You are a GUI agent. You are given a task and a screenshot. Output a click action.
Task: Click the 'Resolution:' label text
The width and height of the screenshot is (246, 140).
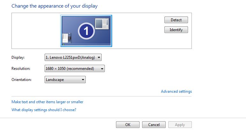coord(21,69)
